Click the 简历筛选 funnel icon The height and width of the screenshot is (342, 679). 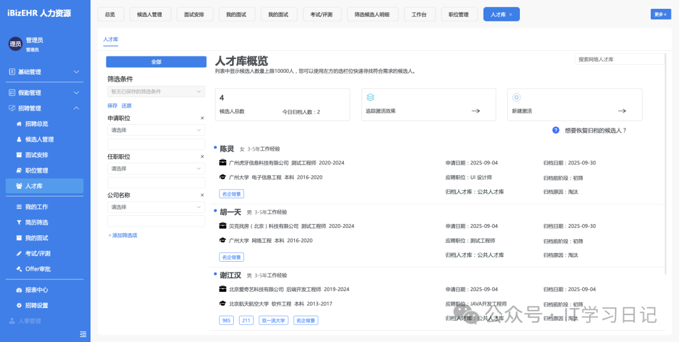tap(19, 223)
